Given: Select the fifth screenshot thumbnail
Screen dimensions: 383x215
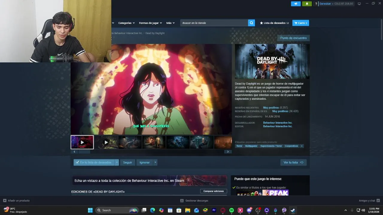Looking at the screenshot, I should click(178, 142).
